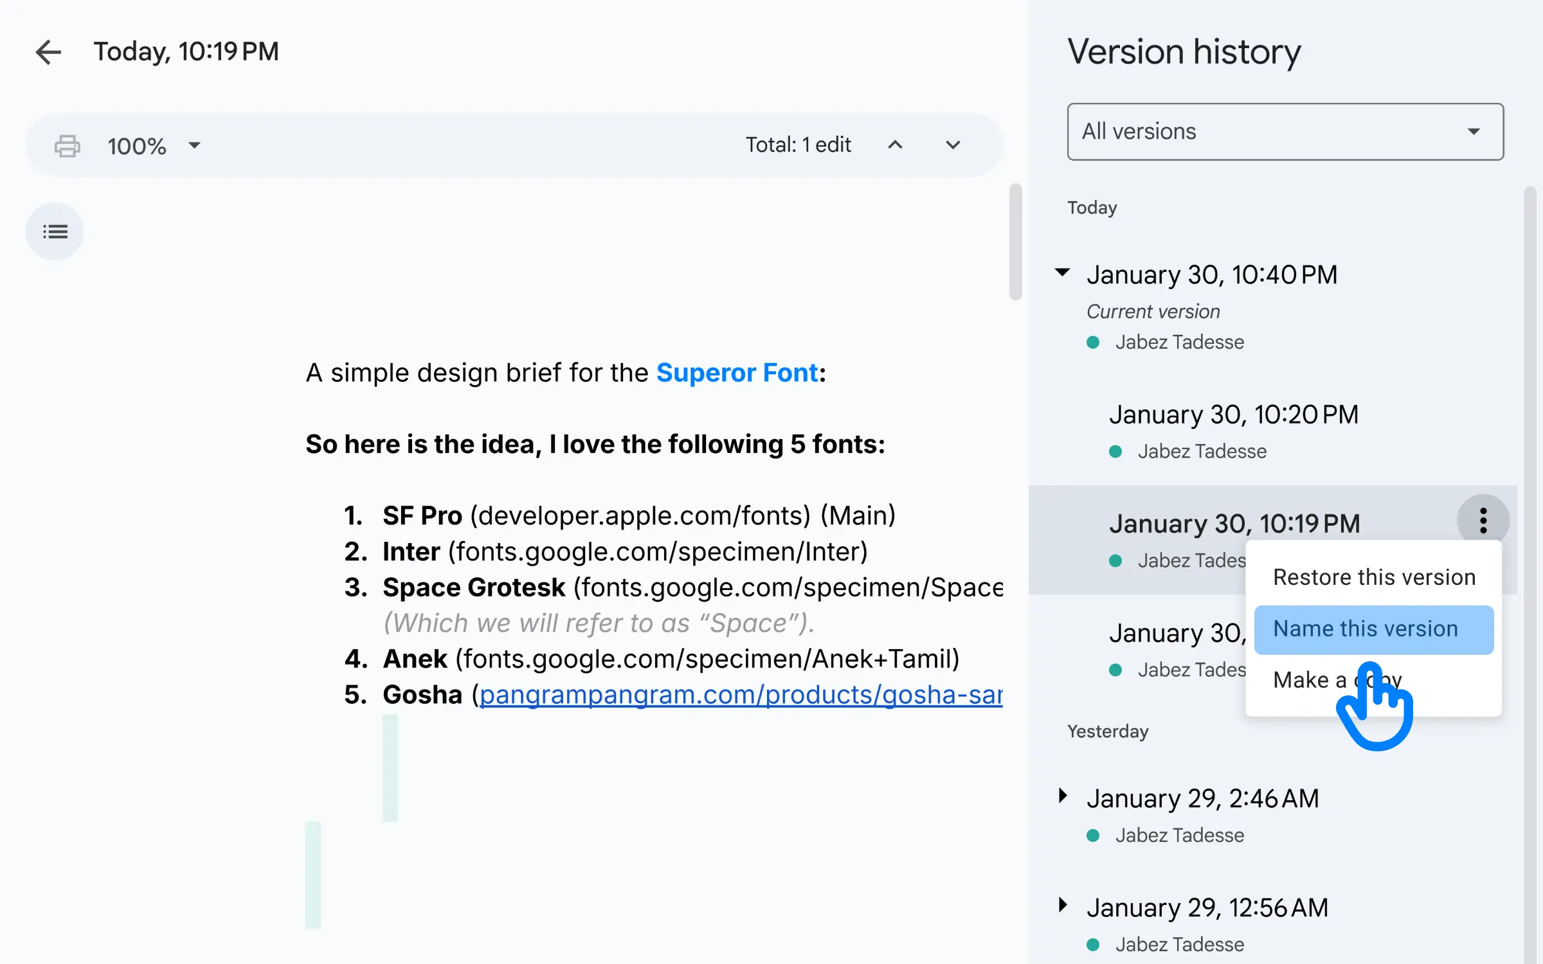Viewport: 1543px width, 964px height.
Task: Click the SF Pro list item text
Action: (639, 515)
